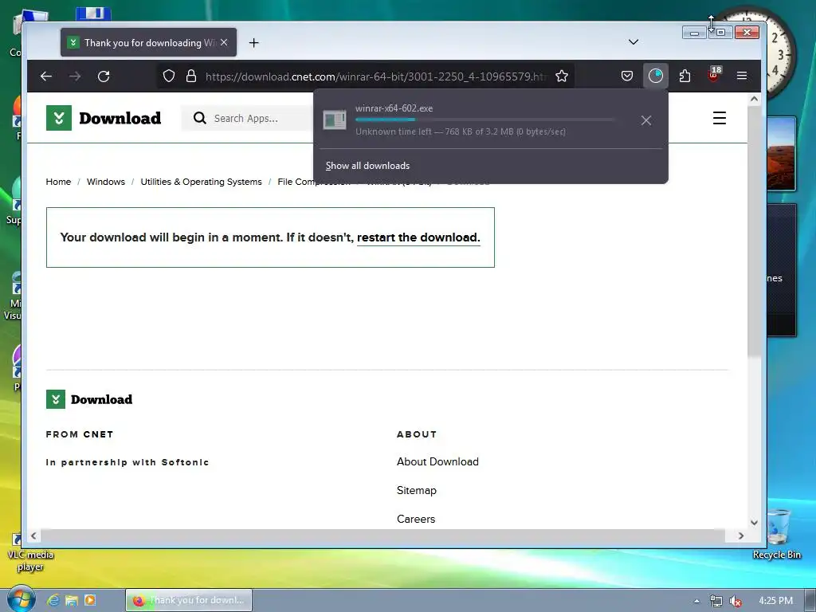This screenshot has height=612, width=816.
Task: Open the About Download link
Action: coord(437,461)
